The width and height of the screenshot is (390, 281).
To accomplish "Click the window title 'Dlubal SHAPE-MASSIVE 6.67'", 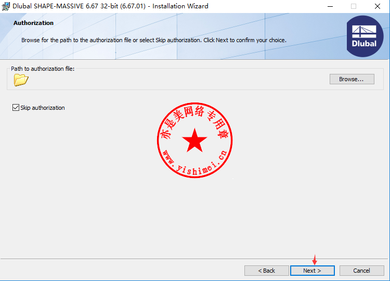I will [110, 6].
